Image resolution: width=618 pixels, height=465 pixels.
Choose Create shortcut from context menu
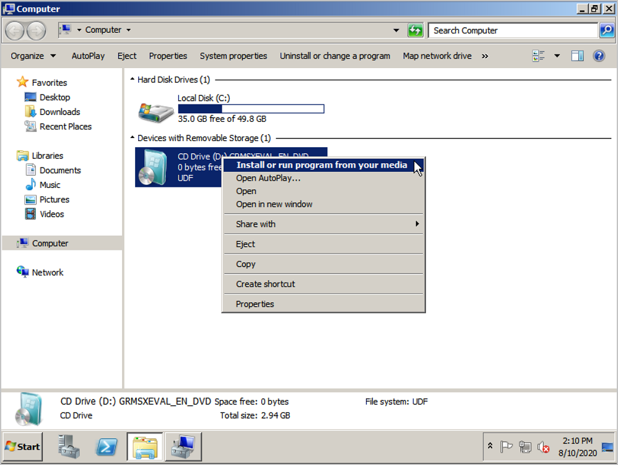pos(324,284)
